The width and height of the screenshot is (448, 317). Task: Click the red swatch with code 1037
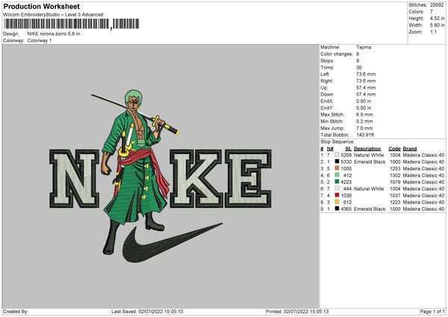[337, 195]
